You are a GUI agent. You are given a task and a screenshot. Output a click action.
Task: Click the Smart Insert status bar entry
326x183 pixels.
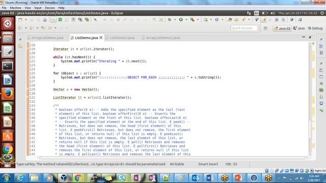click(208, 164)
